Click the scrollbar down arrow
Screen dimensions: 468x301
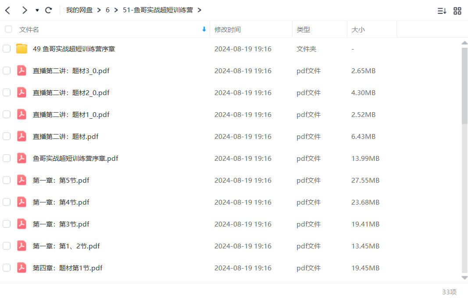[464, 277]
